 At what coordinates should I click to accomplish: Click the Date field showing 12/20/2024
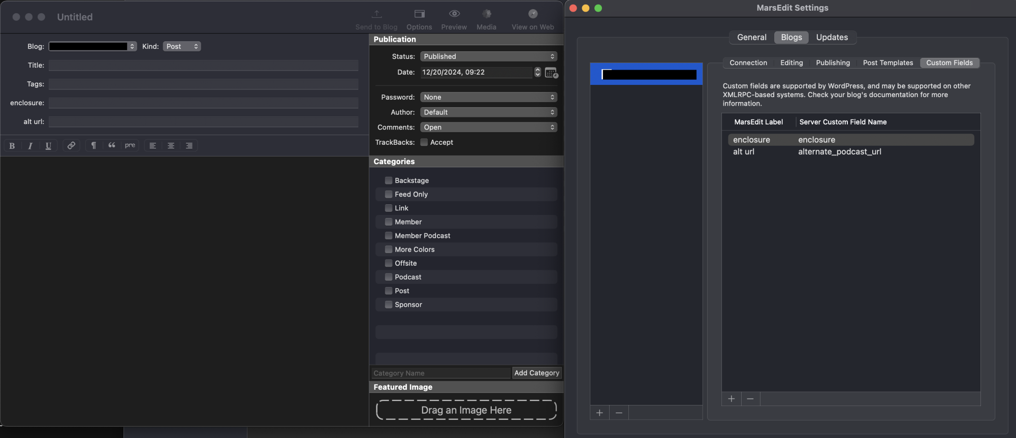(476, 72)
